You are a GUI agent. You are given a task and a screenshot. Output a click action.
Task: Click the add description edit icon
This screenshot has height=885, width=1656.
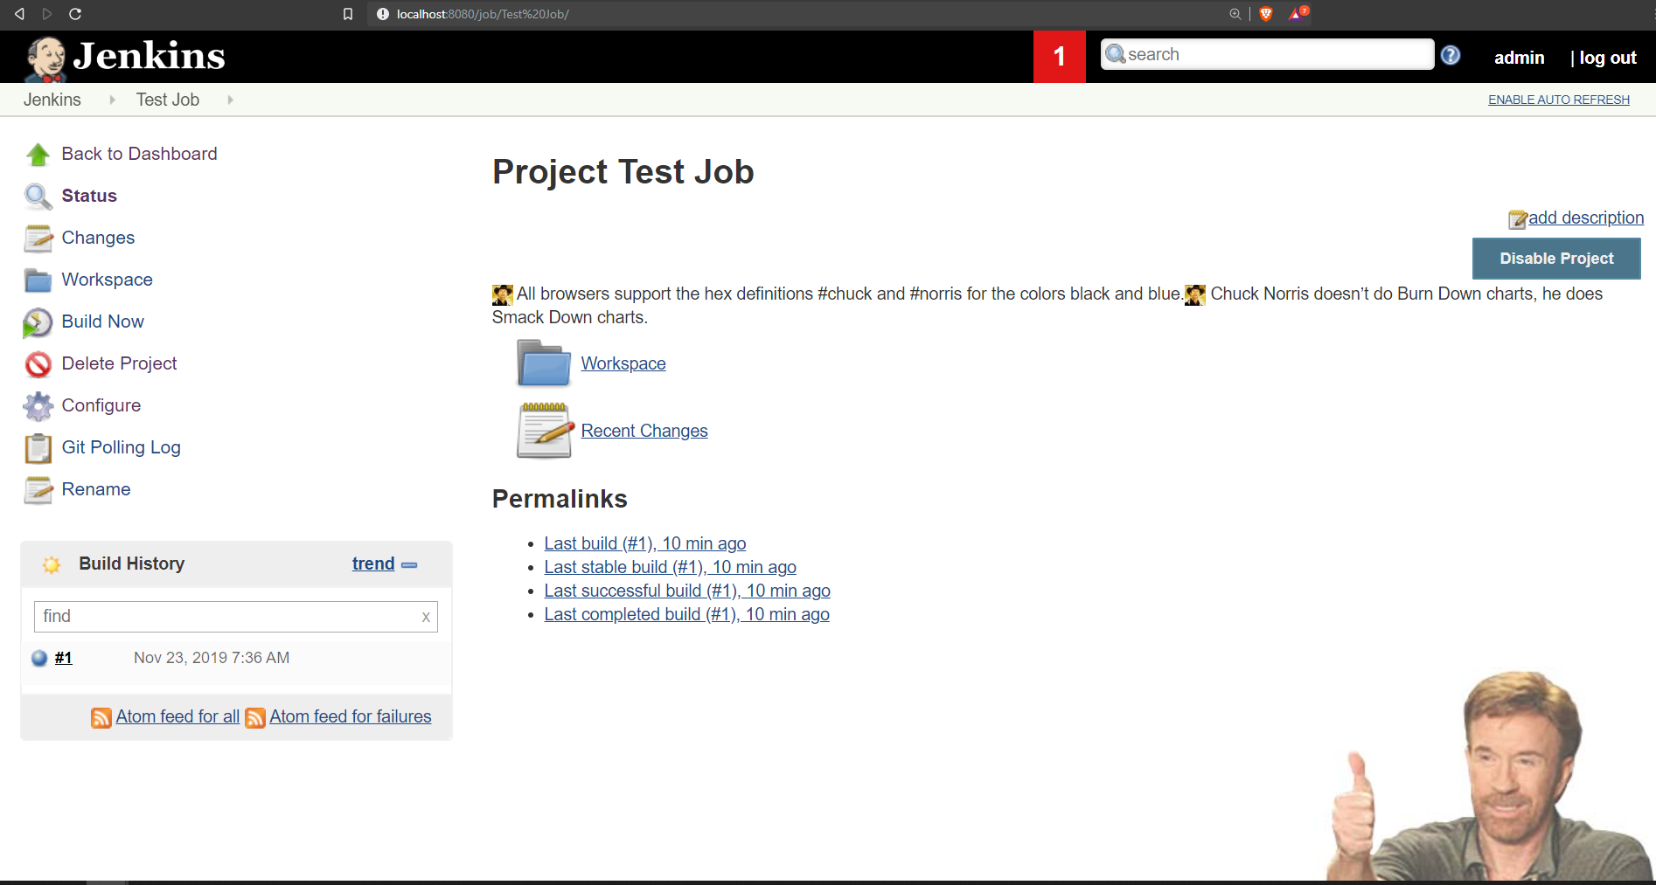click(x=1518, y=218)
